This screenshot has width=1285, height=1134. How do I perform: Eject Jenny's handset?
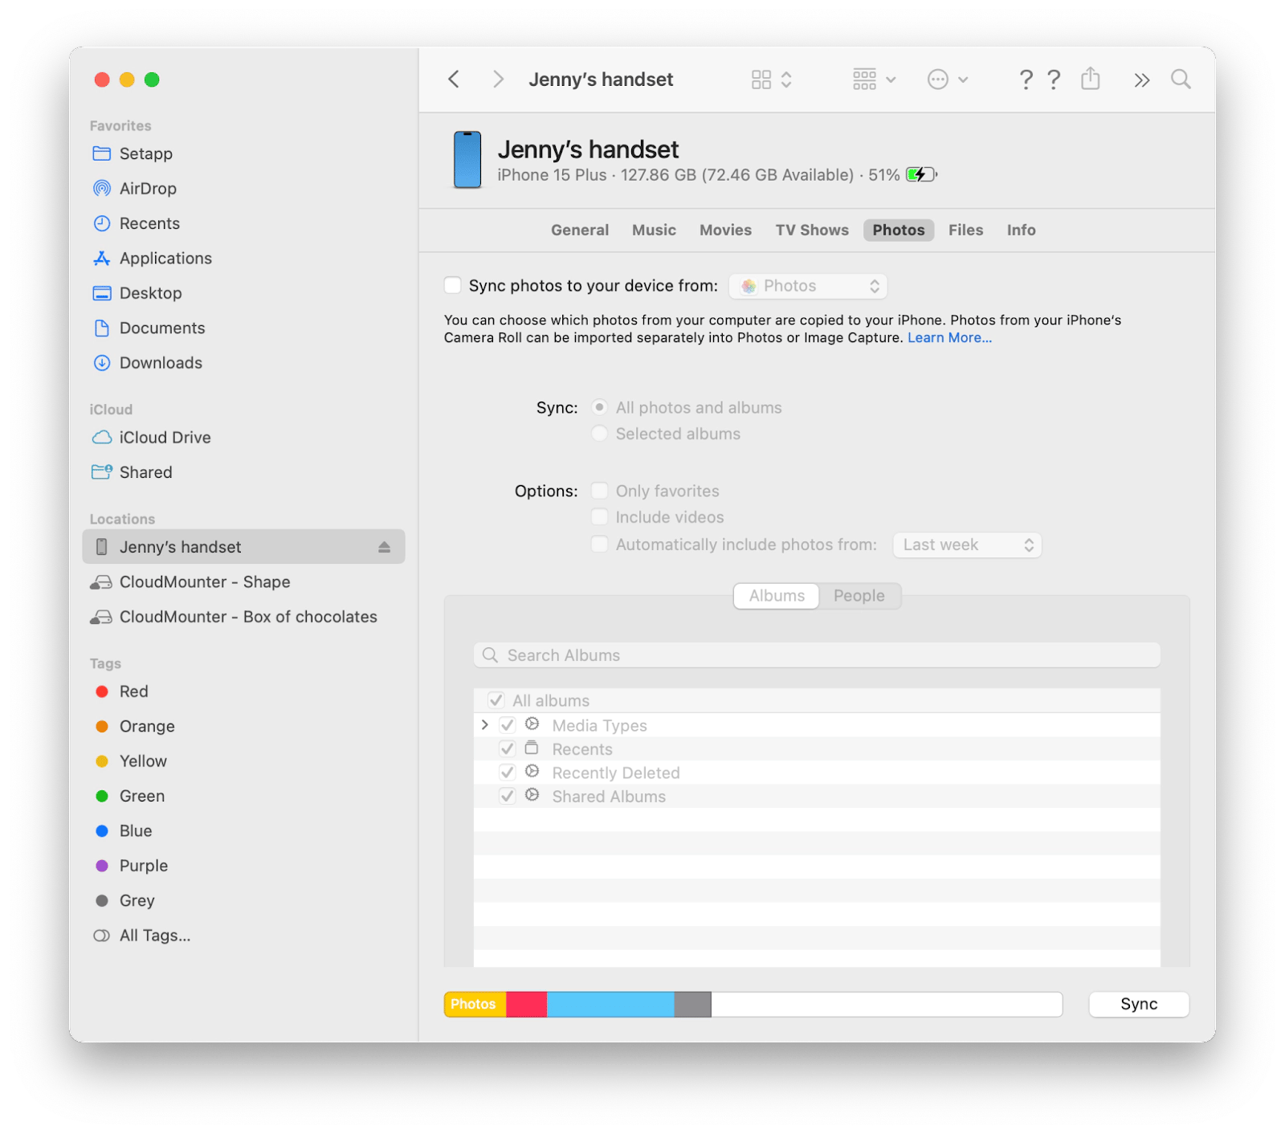pyautogui.click(x=384, y=547)
